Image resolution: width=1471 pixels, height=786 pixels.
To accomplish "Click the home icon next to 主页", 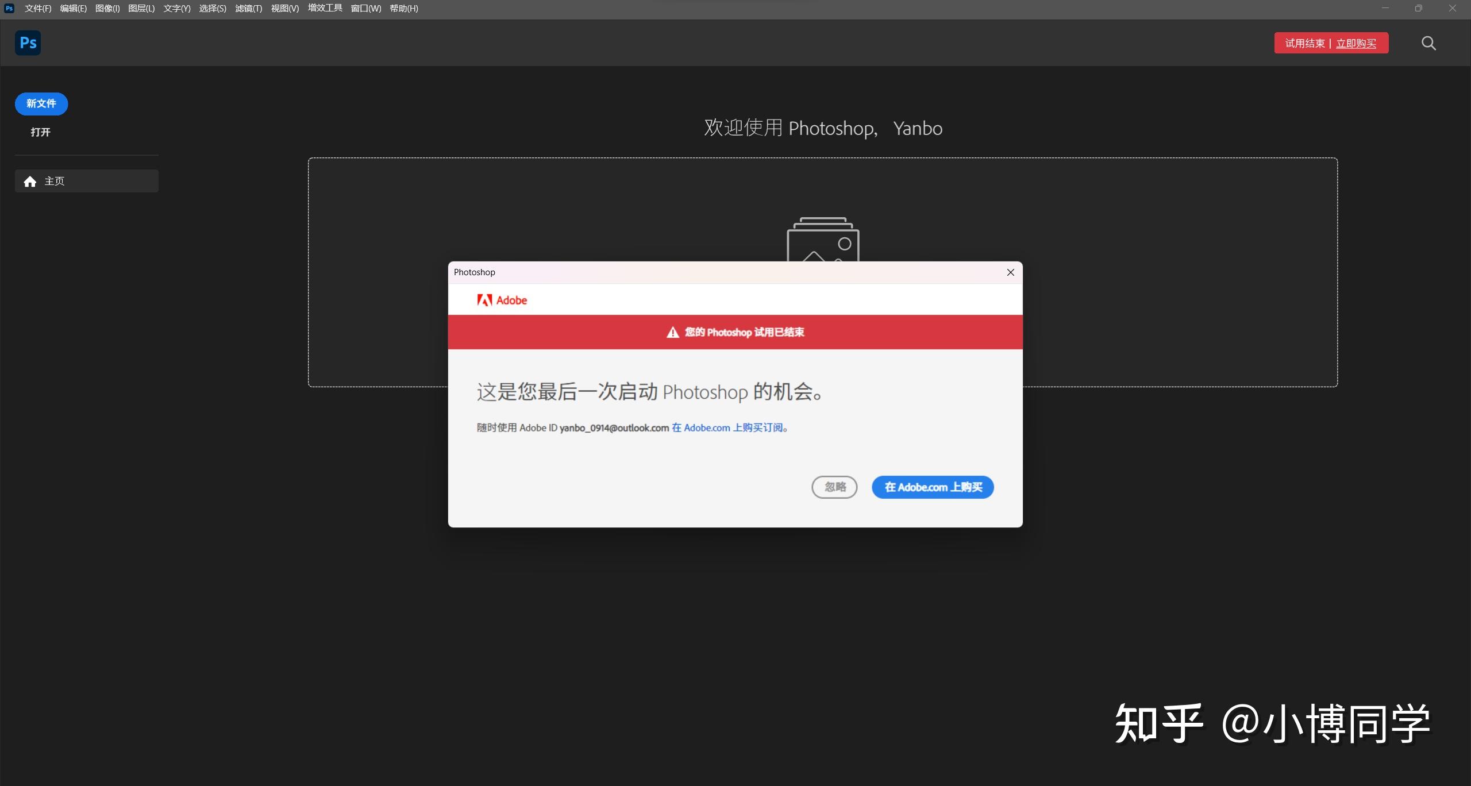I will (29, 181).
